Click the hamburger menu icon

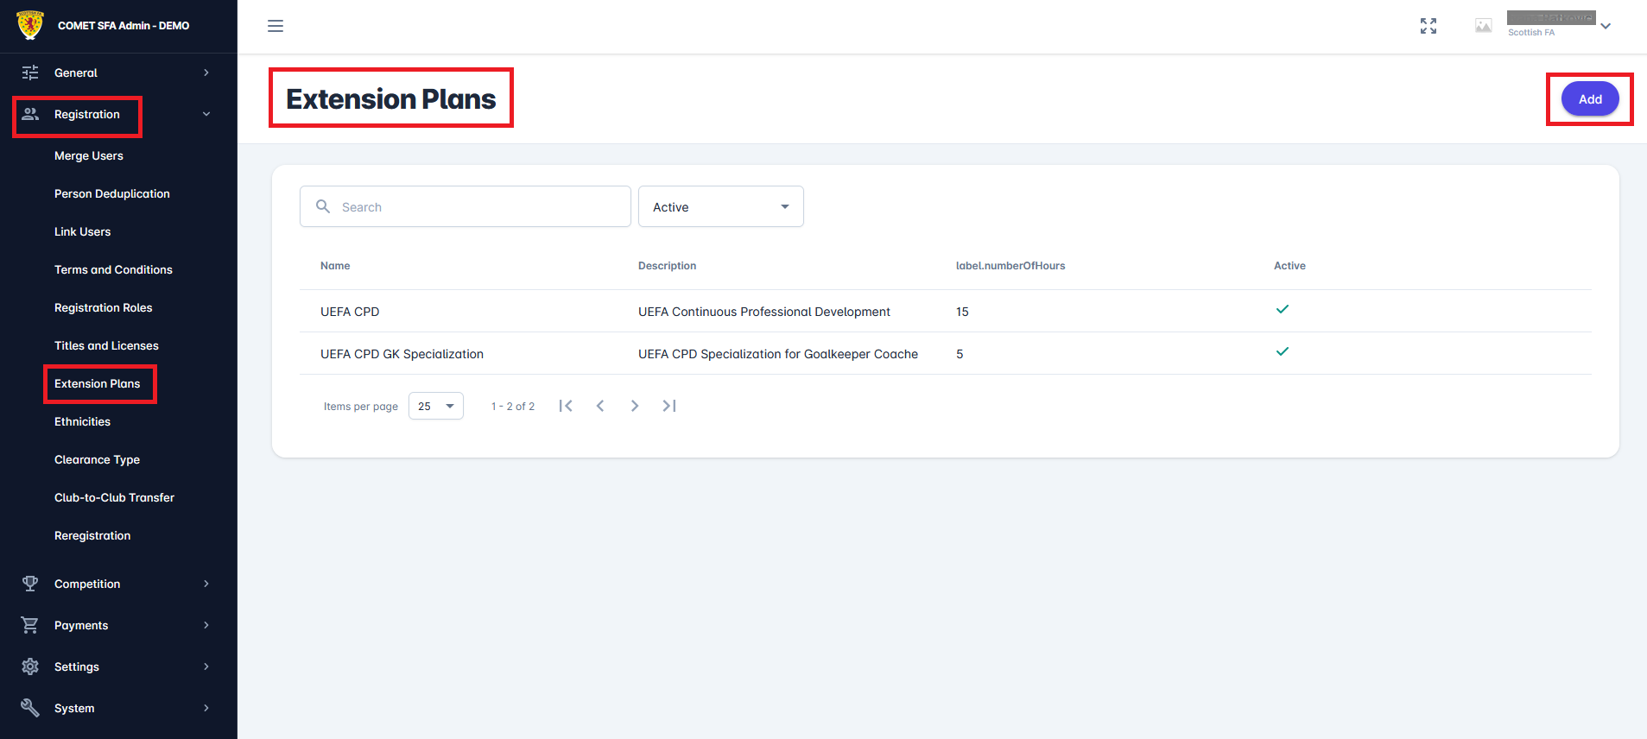click(x=276, y=26)
